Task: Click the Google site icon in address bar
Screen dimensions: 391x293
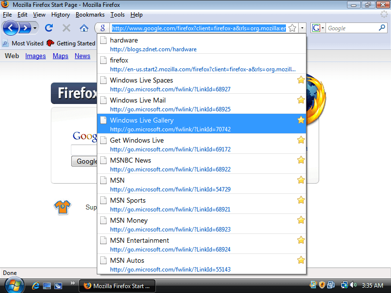Action: coord(103,28)
